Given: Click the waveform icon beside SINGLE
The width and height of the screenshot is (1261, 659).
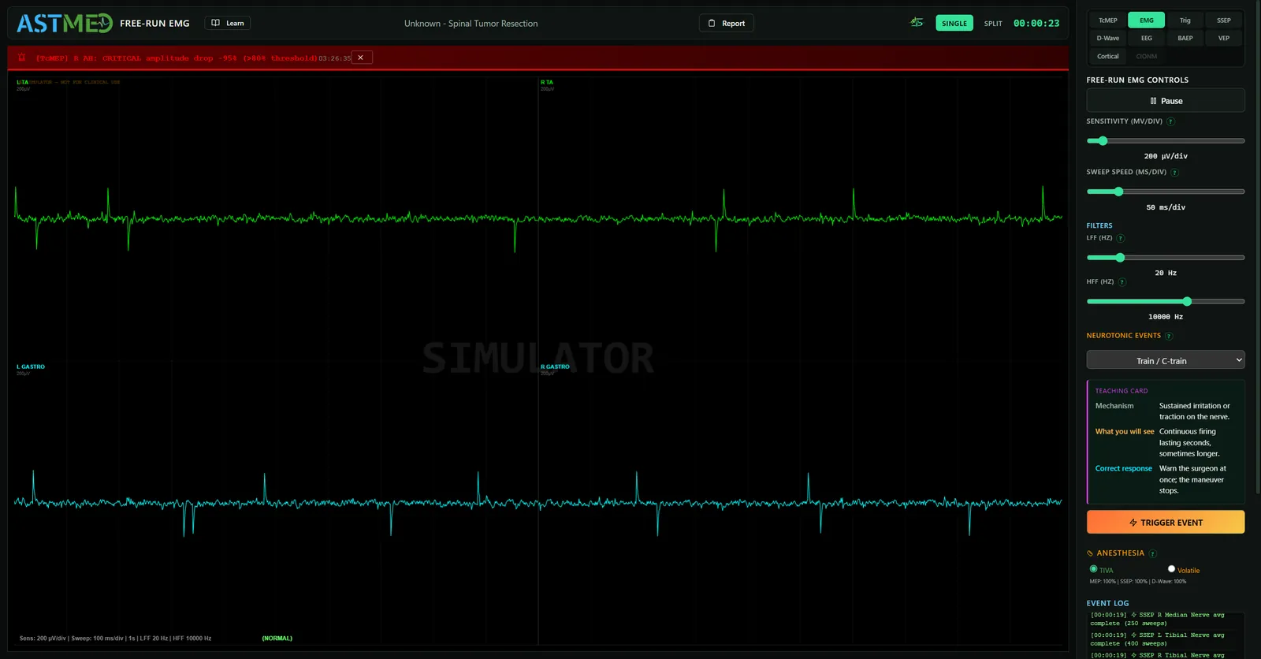Looking at the screenshot, I should (917, 23).
